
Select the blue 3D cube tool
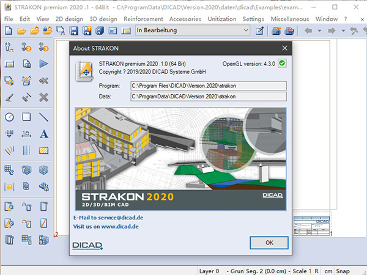(x=43, y=170)
